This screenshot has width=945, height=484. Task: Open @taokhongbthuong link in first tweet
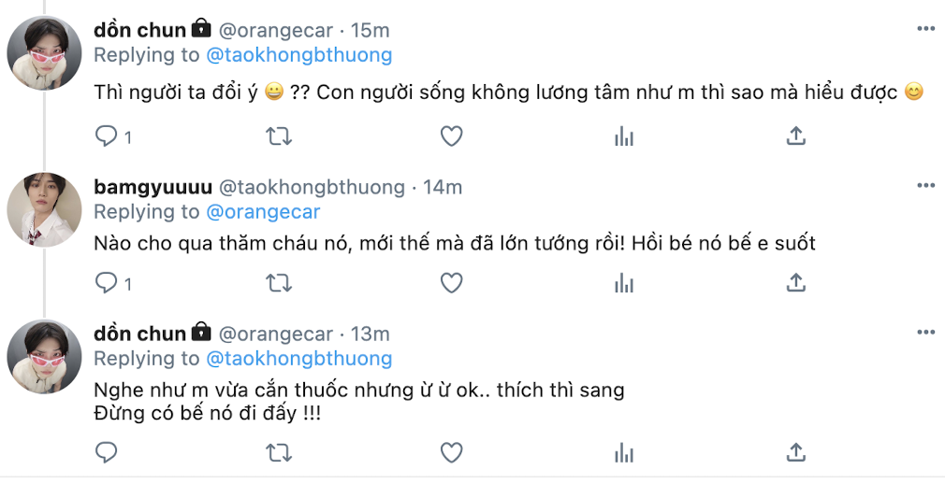pos(298,55)
